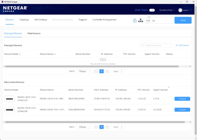Onboard the M4250-10G2F-PoE+ switch

(x=182, y=99)
